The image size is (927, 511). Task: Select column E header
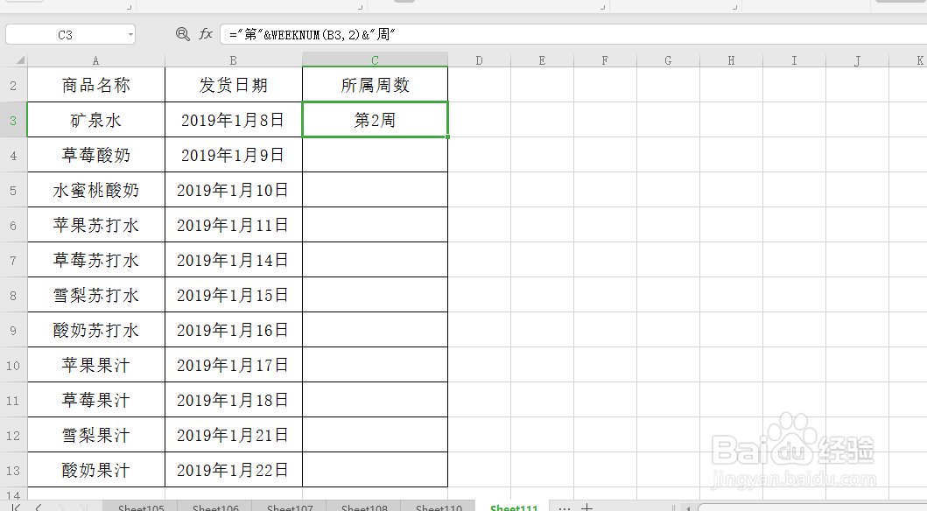coord(542,59)
